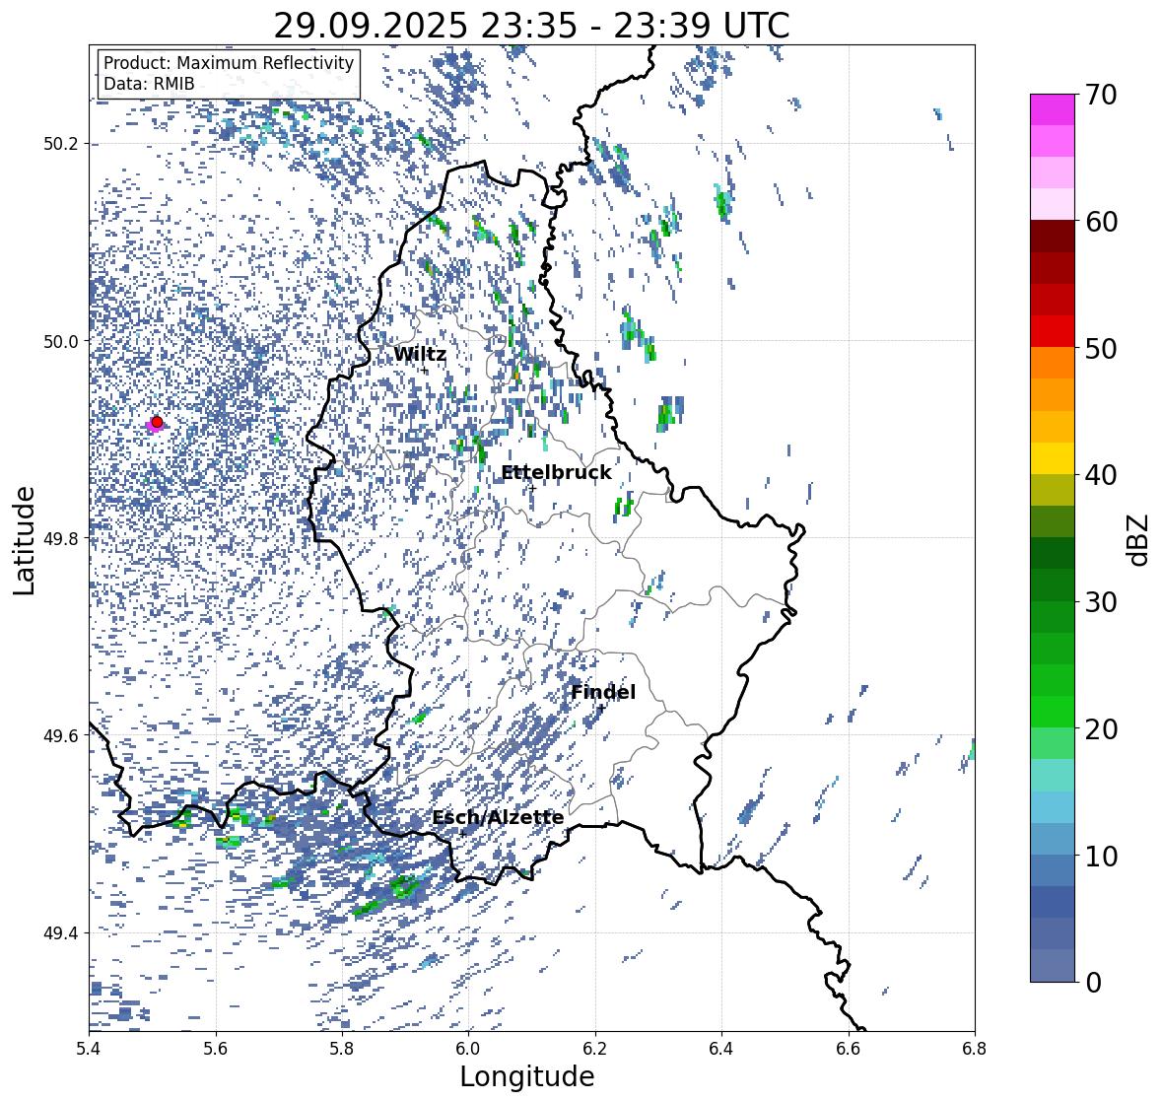Click the timestamp title 29.09.2025 23:35 - 23:39 UTC
This screenshot has height=1101, width=1162.
(x=531, y=26)
